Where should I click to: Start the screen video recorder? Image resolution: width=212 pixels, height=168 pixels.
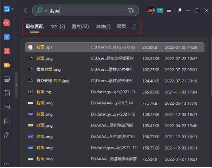[x=7, y=65]
